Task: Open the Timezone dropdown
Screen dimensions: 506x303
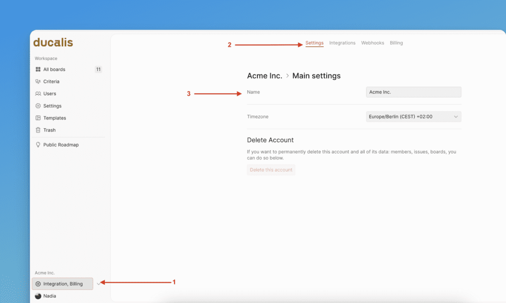Action: click(413, 117)
